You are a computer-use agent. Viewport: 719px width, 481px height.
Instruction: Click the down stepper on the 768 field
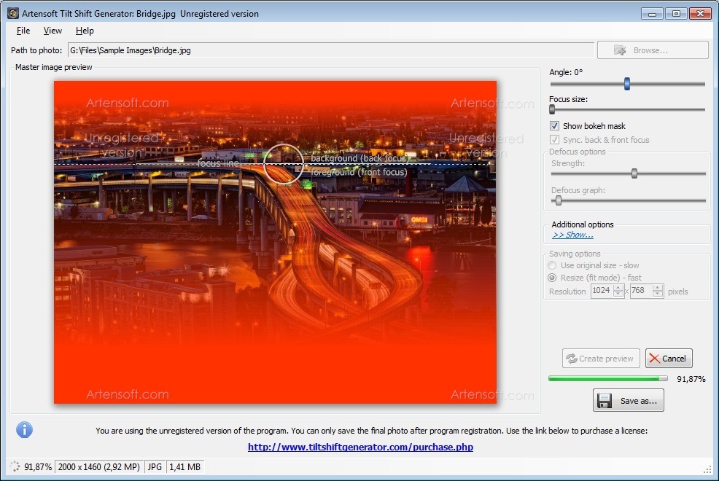coord(657,294)
